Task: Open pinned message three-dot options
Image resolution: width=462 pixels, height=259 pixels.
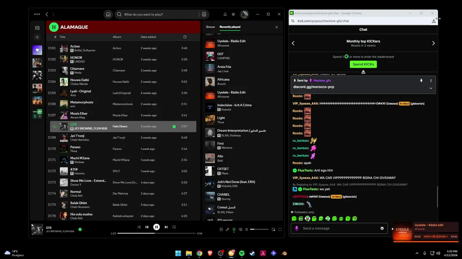Action: click(431, 81)
